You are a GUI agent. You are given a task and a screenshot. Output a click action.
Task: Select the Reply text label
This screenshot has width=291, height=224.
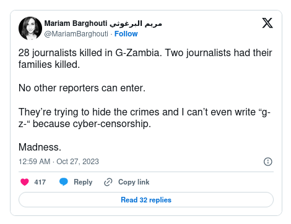click(83, 182)
